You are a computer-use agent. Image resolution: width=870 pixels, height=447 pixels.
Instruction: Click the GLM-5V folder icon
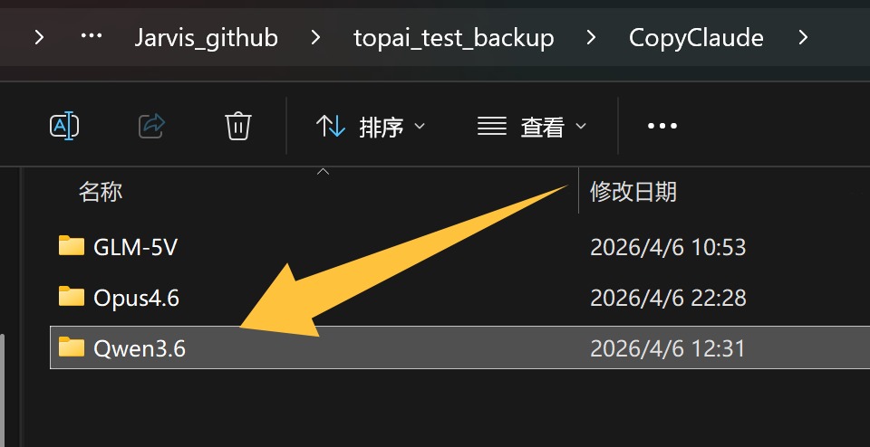[x=71, y=246]
